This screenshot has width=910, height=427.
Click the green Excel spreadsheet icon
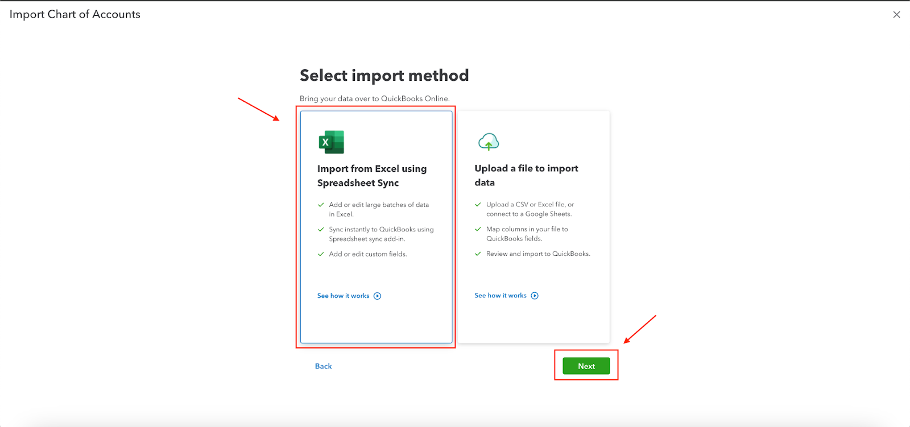[332, 142]
